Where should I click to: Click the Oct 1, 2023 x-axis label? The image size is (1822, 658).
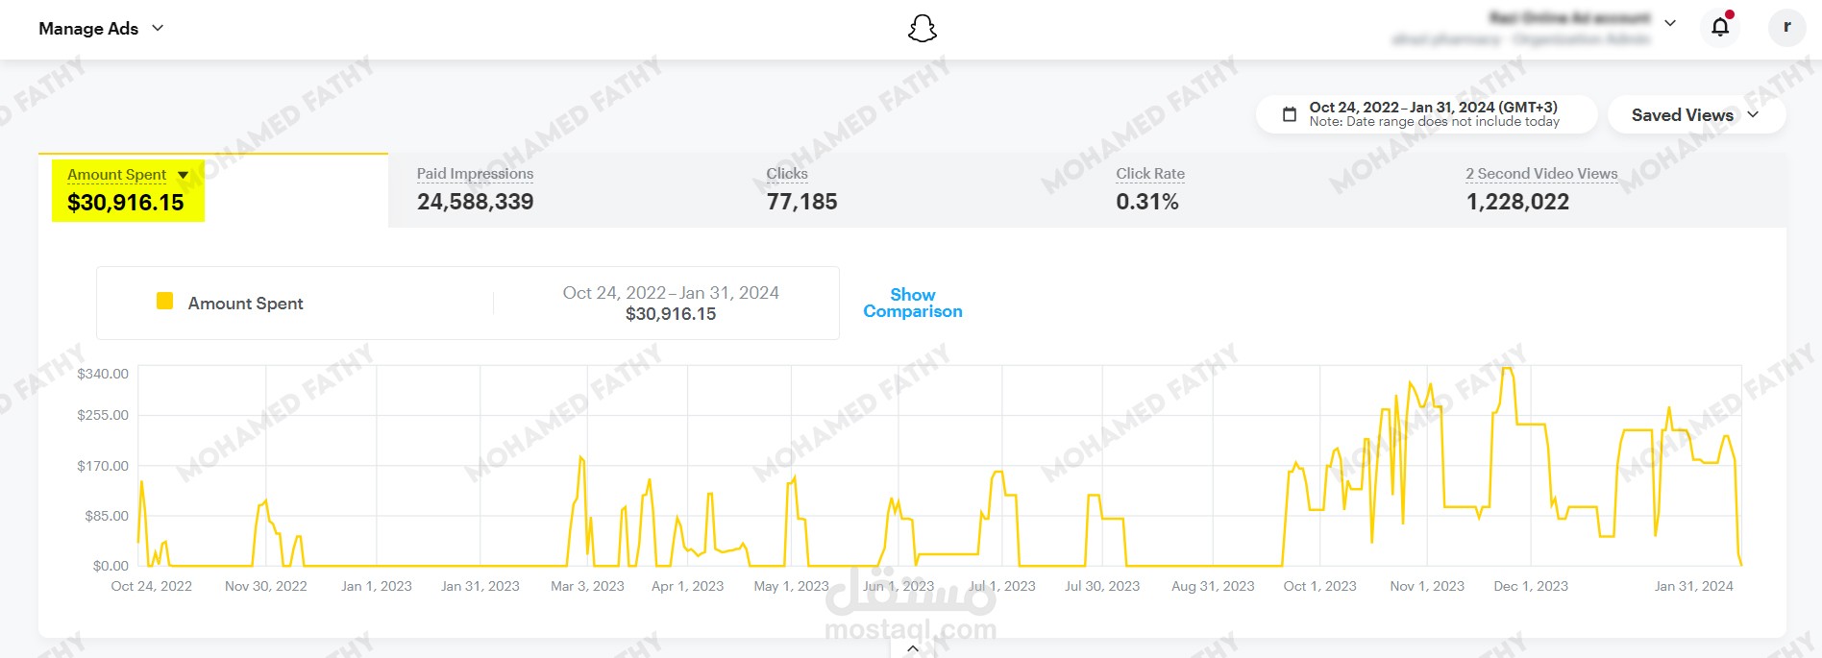coord(1320,586)
